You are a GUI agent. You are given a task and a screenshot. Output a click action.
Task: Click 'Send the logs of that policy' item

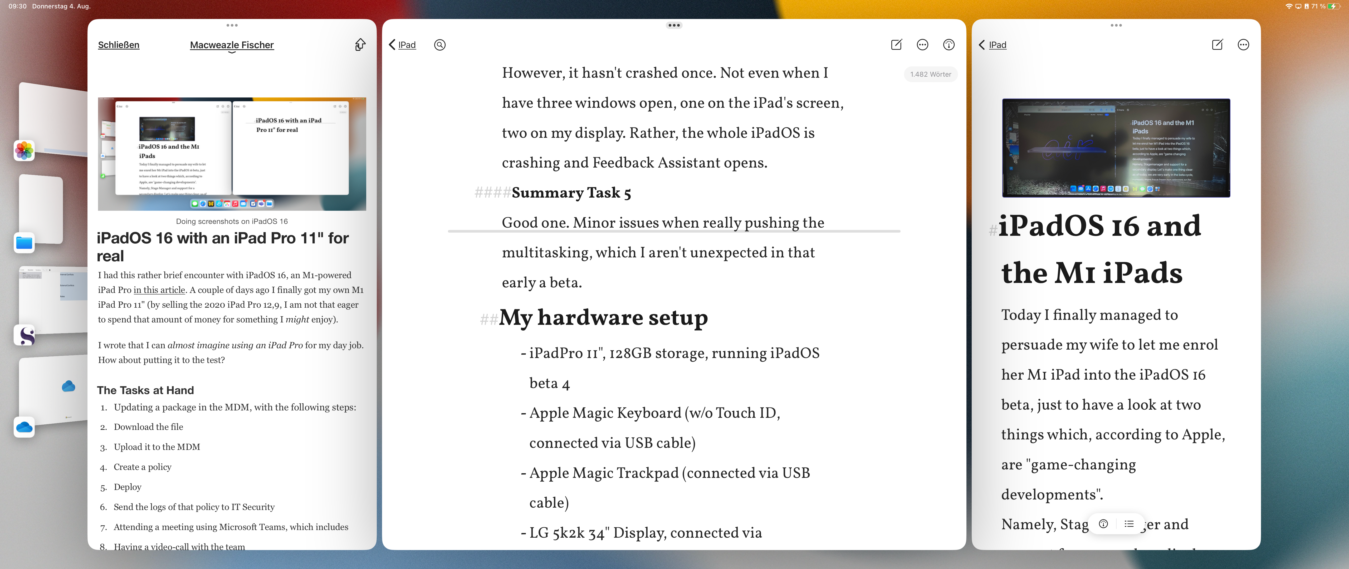194,507
